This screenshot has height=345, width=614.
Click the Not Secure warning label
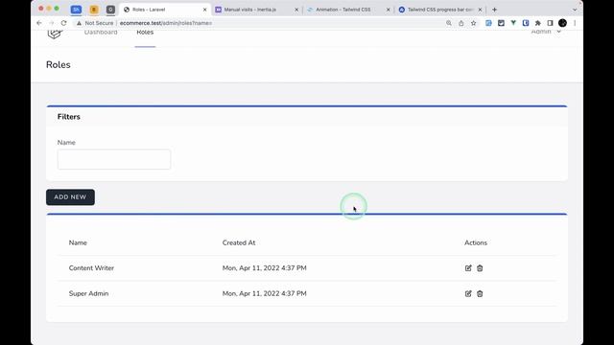point(95,23)
